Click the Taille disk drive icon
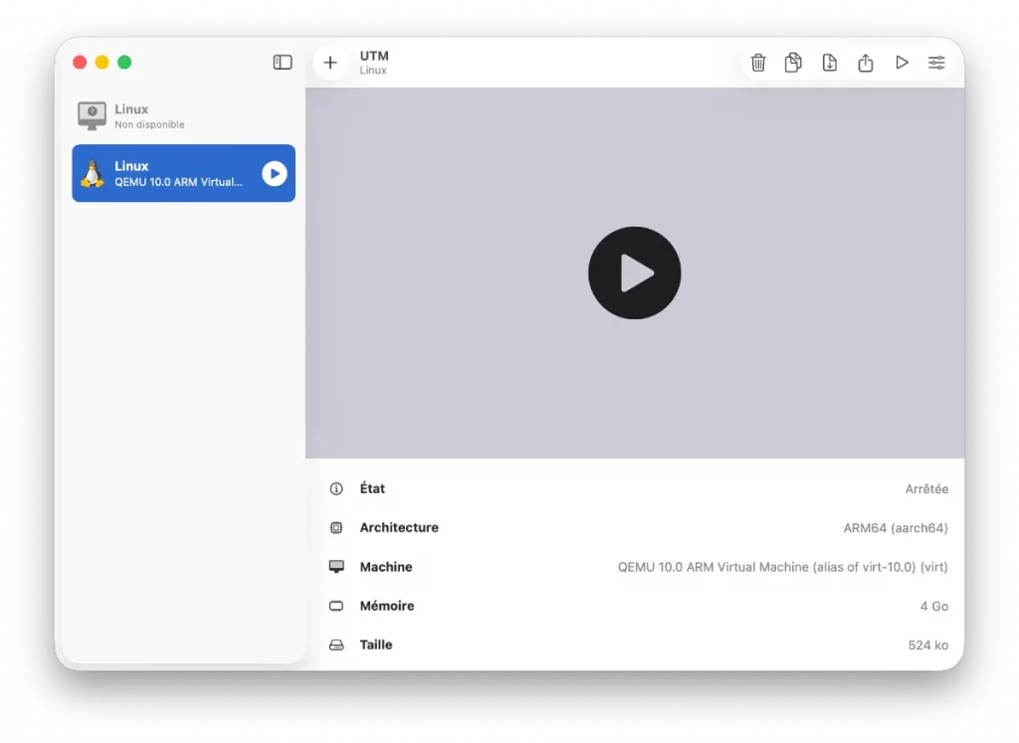Viewport: 1019px width, 743px height. coord(336,645)
